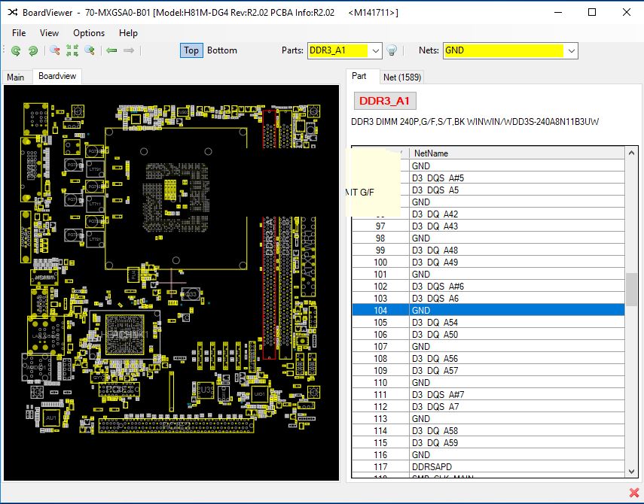
Task: Open the Nets dropdown showing GND
Action: click(x=569, y=50)
